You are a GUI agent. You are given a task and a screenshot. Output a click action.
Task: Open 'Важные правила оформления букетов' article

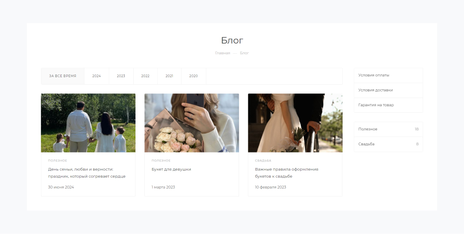(x=286, y=172)
